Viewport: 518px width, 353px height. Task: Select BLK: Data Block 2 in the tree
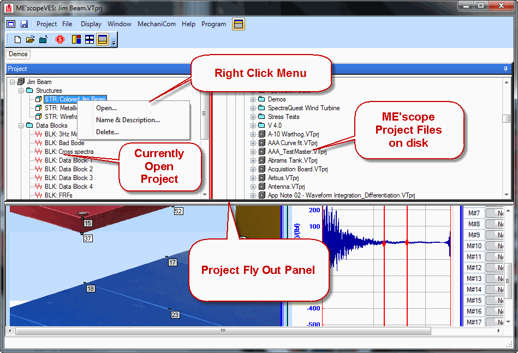[69, 169]
